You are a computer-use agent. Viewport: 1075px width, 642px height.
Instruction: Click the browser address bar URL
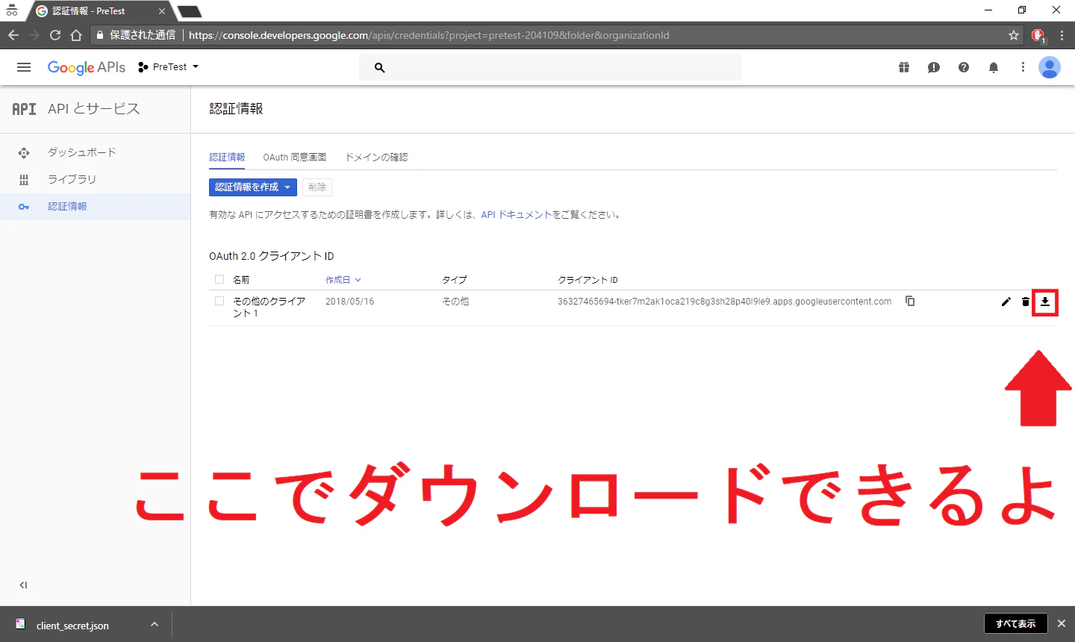tap(429, 35)
